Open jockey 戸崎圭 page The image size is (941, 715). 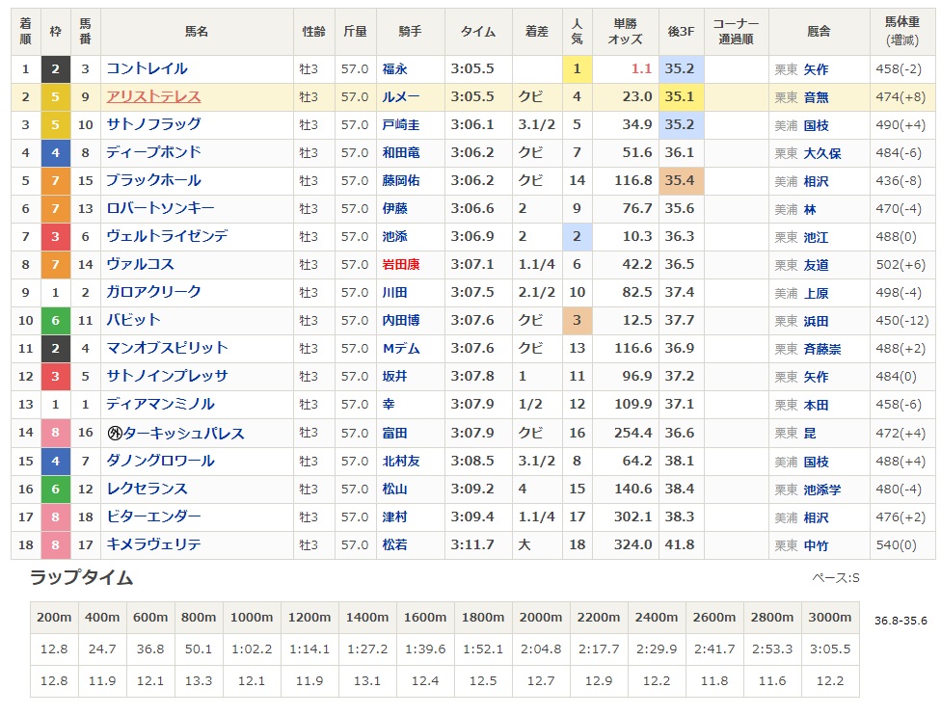(x=401, y=124)
